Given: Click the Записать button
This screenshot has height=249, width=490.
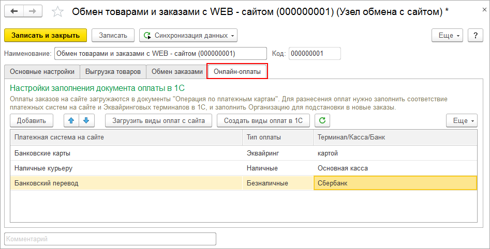Looking at the screenshot, I should click(113, 36).
